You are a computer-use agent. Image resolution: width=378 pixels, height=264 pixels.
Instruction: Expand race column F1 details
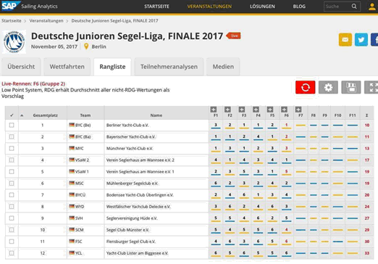tap(214, 110)
